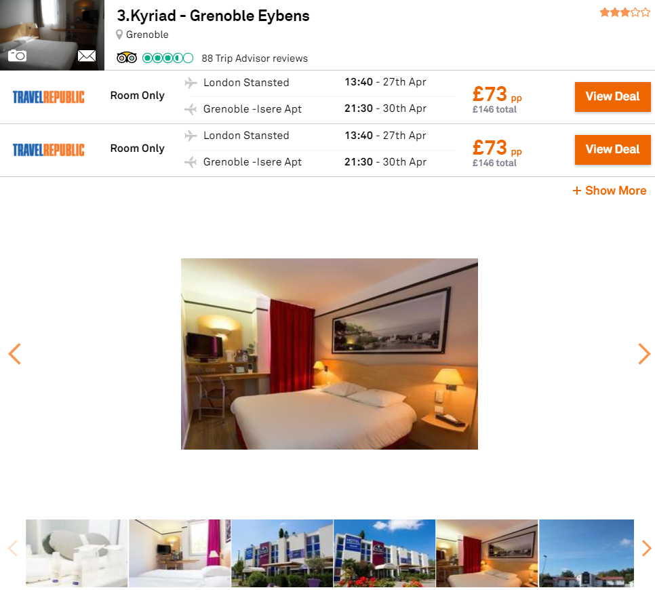Select the pink curtain room thumbnail

pyautogui.click(x=180, y=553)
